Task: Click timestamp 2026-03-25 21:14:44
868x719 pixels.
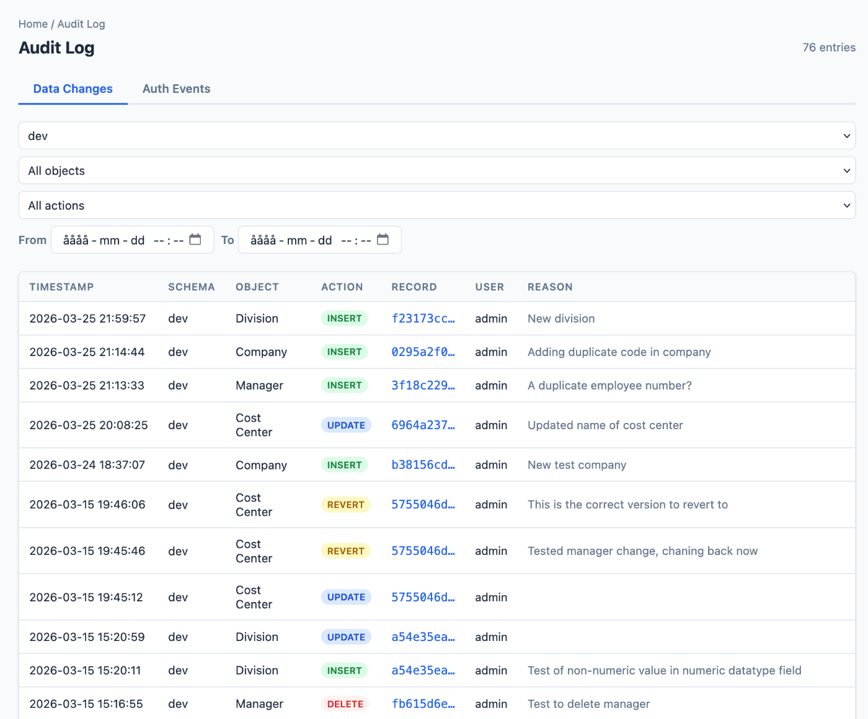Action: (87, 352)
